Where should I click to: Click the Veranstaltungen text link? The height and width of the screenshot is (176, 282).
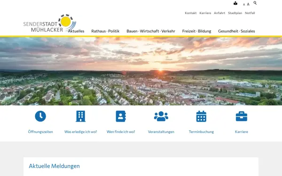pos(161,131)
